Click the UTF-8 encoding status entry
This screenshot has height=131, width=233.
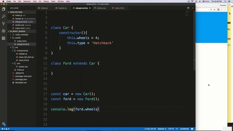pos(171,129)
